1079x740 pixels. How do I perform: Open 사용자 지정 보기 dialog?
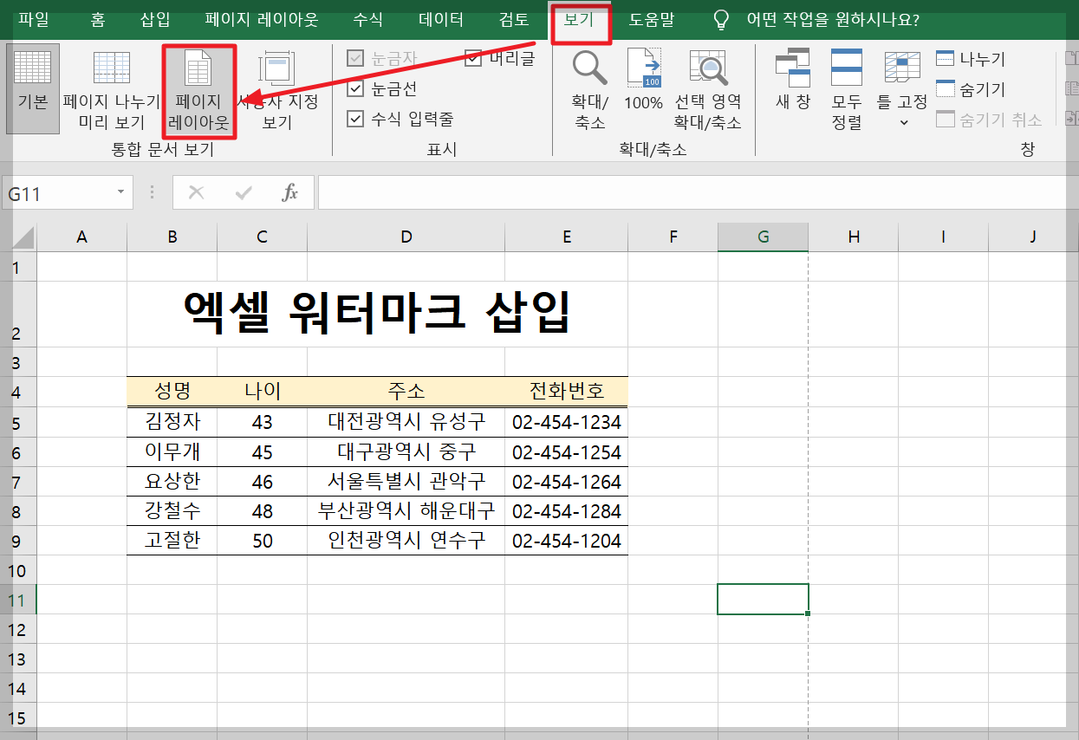pyautogui.click(x=276, y=87)
